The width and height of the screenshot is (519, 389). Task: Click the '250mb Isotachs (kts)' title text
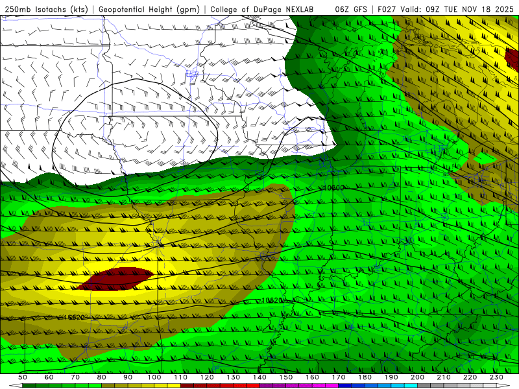[46, 9]
